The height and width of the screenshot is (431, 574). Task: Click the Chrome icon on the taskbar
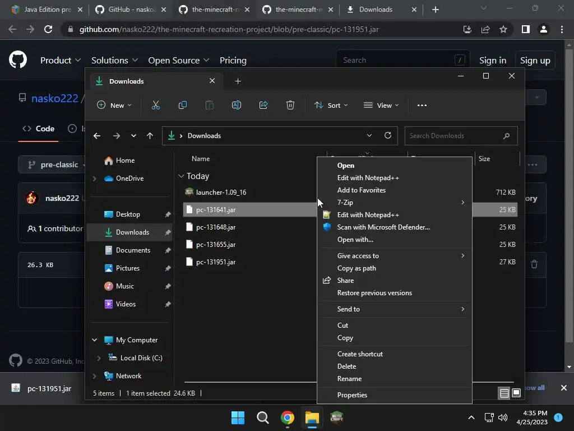coord(288,418)
